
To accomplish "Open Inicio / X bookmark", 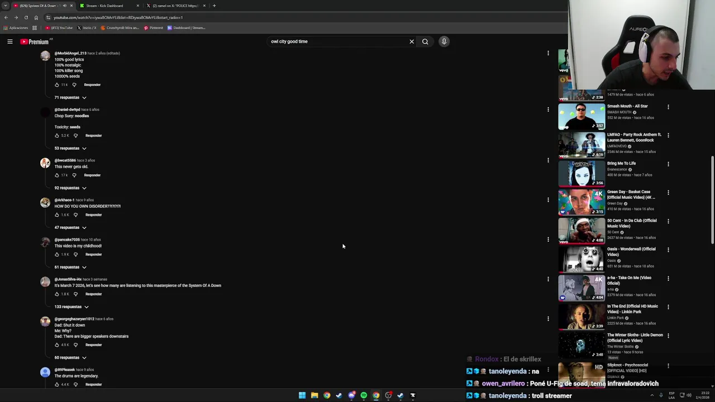I will click(87, 28).
